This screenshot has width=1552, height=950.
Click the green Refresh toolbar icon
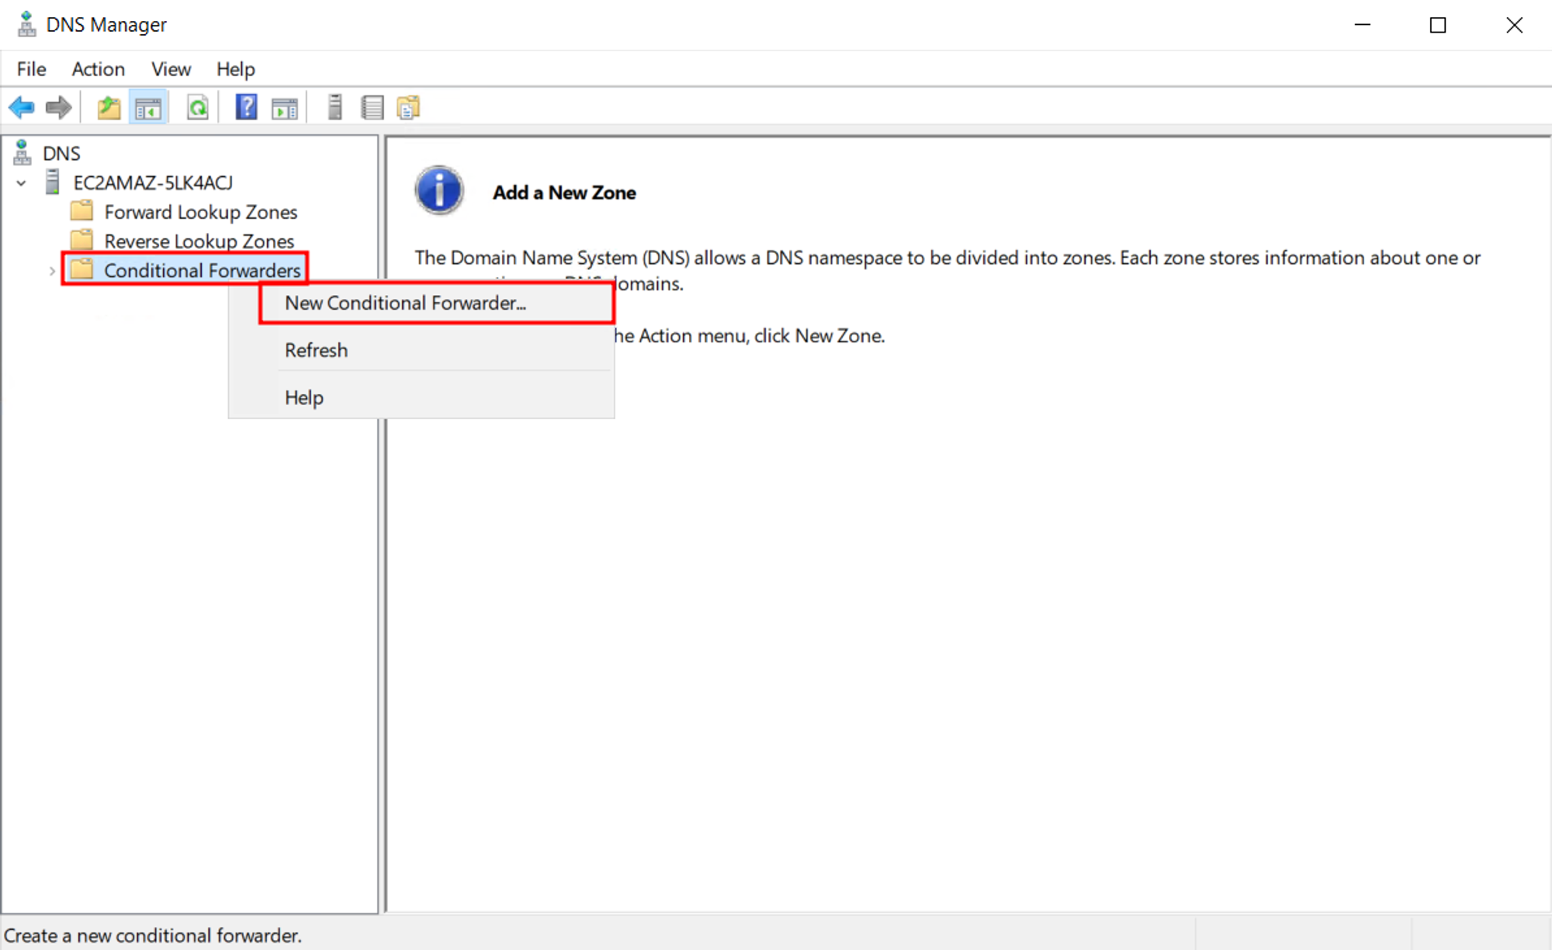198,107
